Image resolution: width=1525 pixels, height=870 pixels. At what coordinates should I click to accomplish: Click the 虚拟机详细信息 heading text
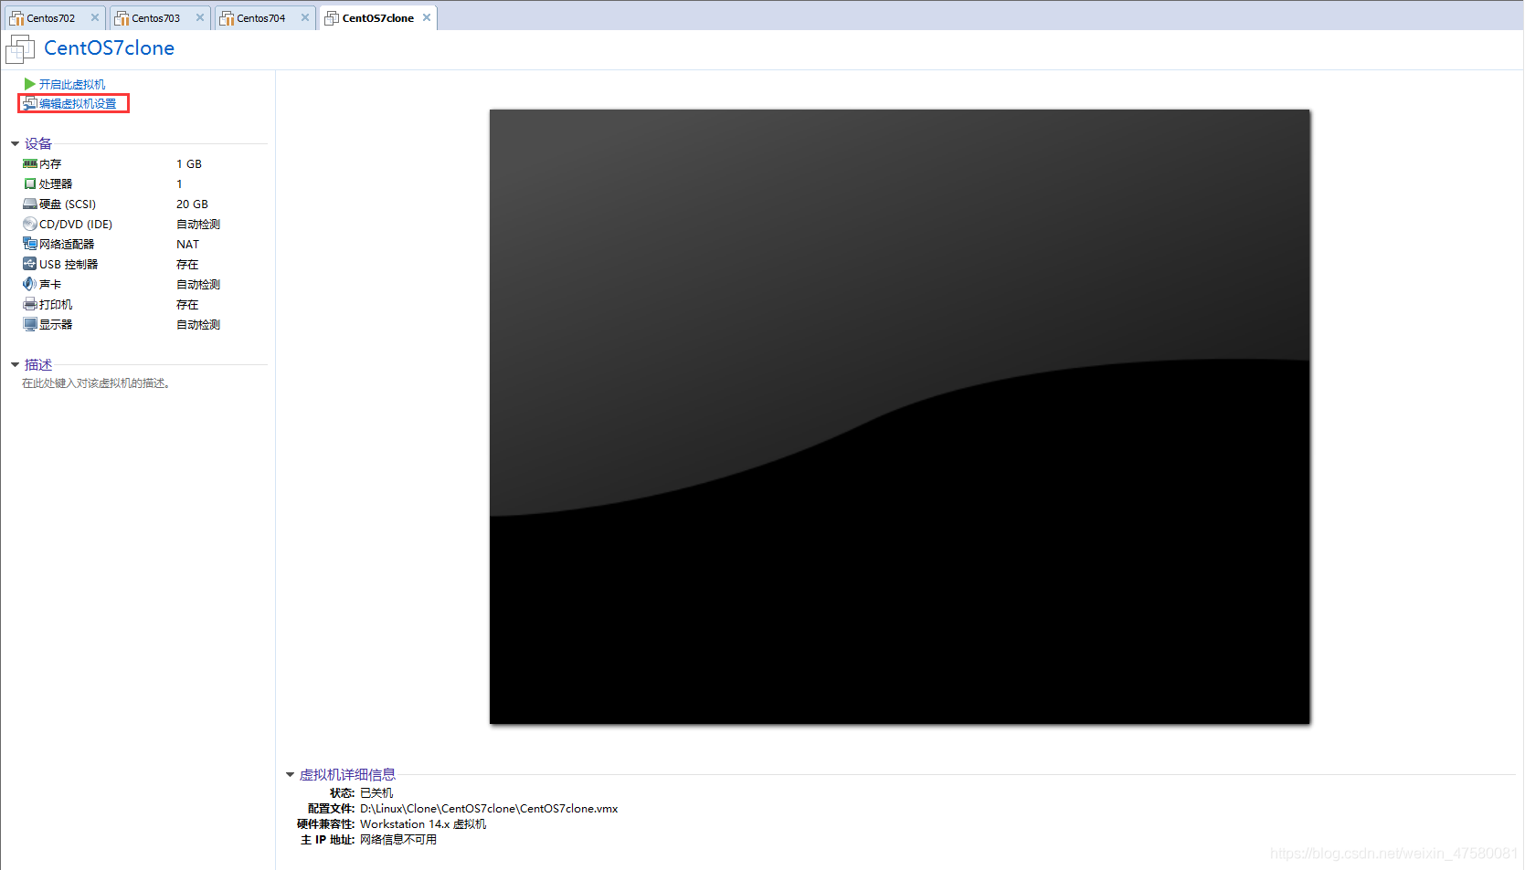click(347, 775)
